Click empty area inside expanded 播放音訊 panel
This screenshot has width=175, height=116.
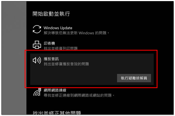pyautogui.click(x=73, y=76)
